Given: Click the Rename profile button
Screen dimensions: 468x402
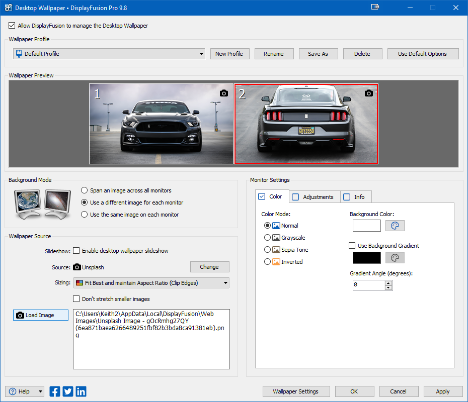Looking at the screenshot, I should pyautogui.click(x=274, y=54).
